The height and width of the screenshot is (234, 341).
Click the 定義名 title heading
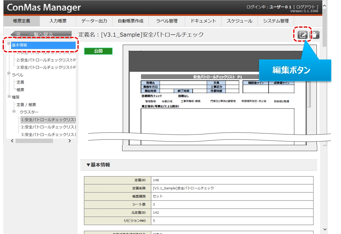[141, 35]
